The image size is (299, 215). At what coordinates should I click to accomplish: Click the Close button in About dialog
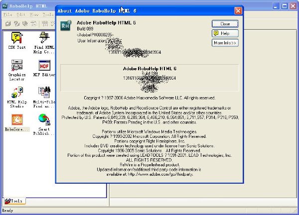225,24
